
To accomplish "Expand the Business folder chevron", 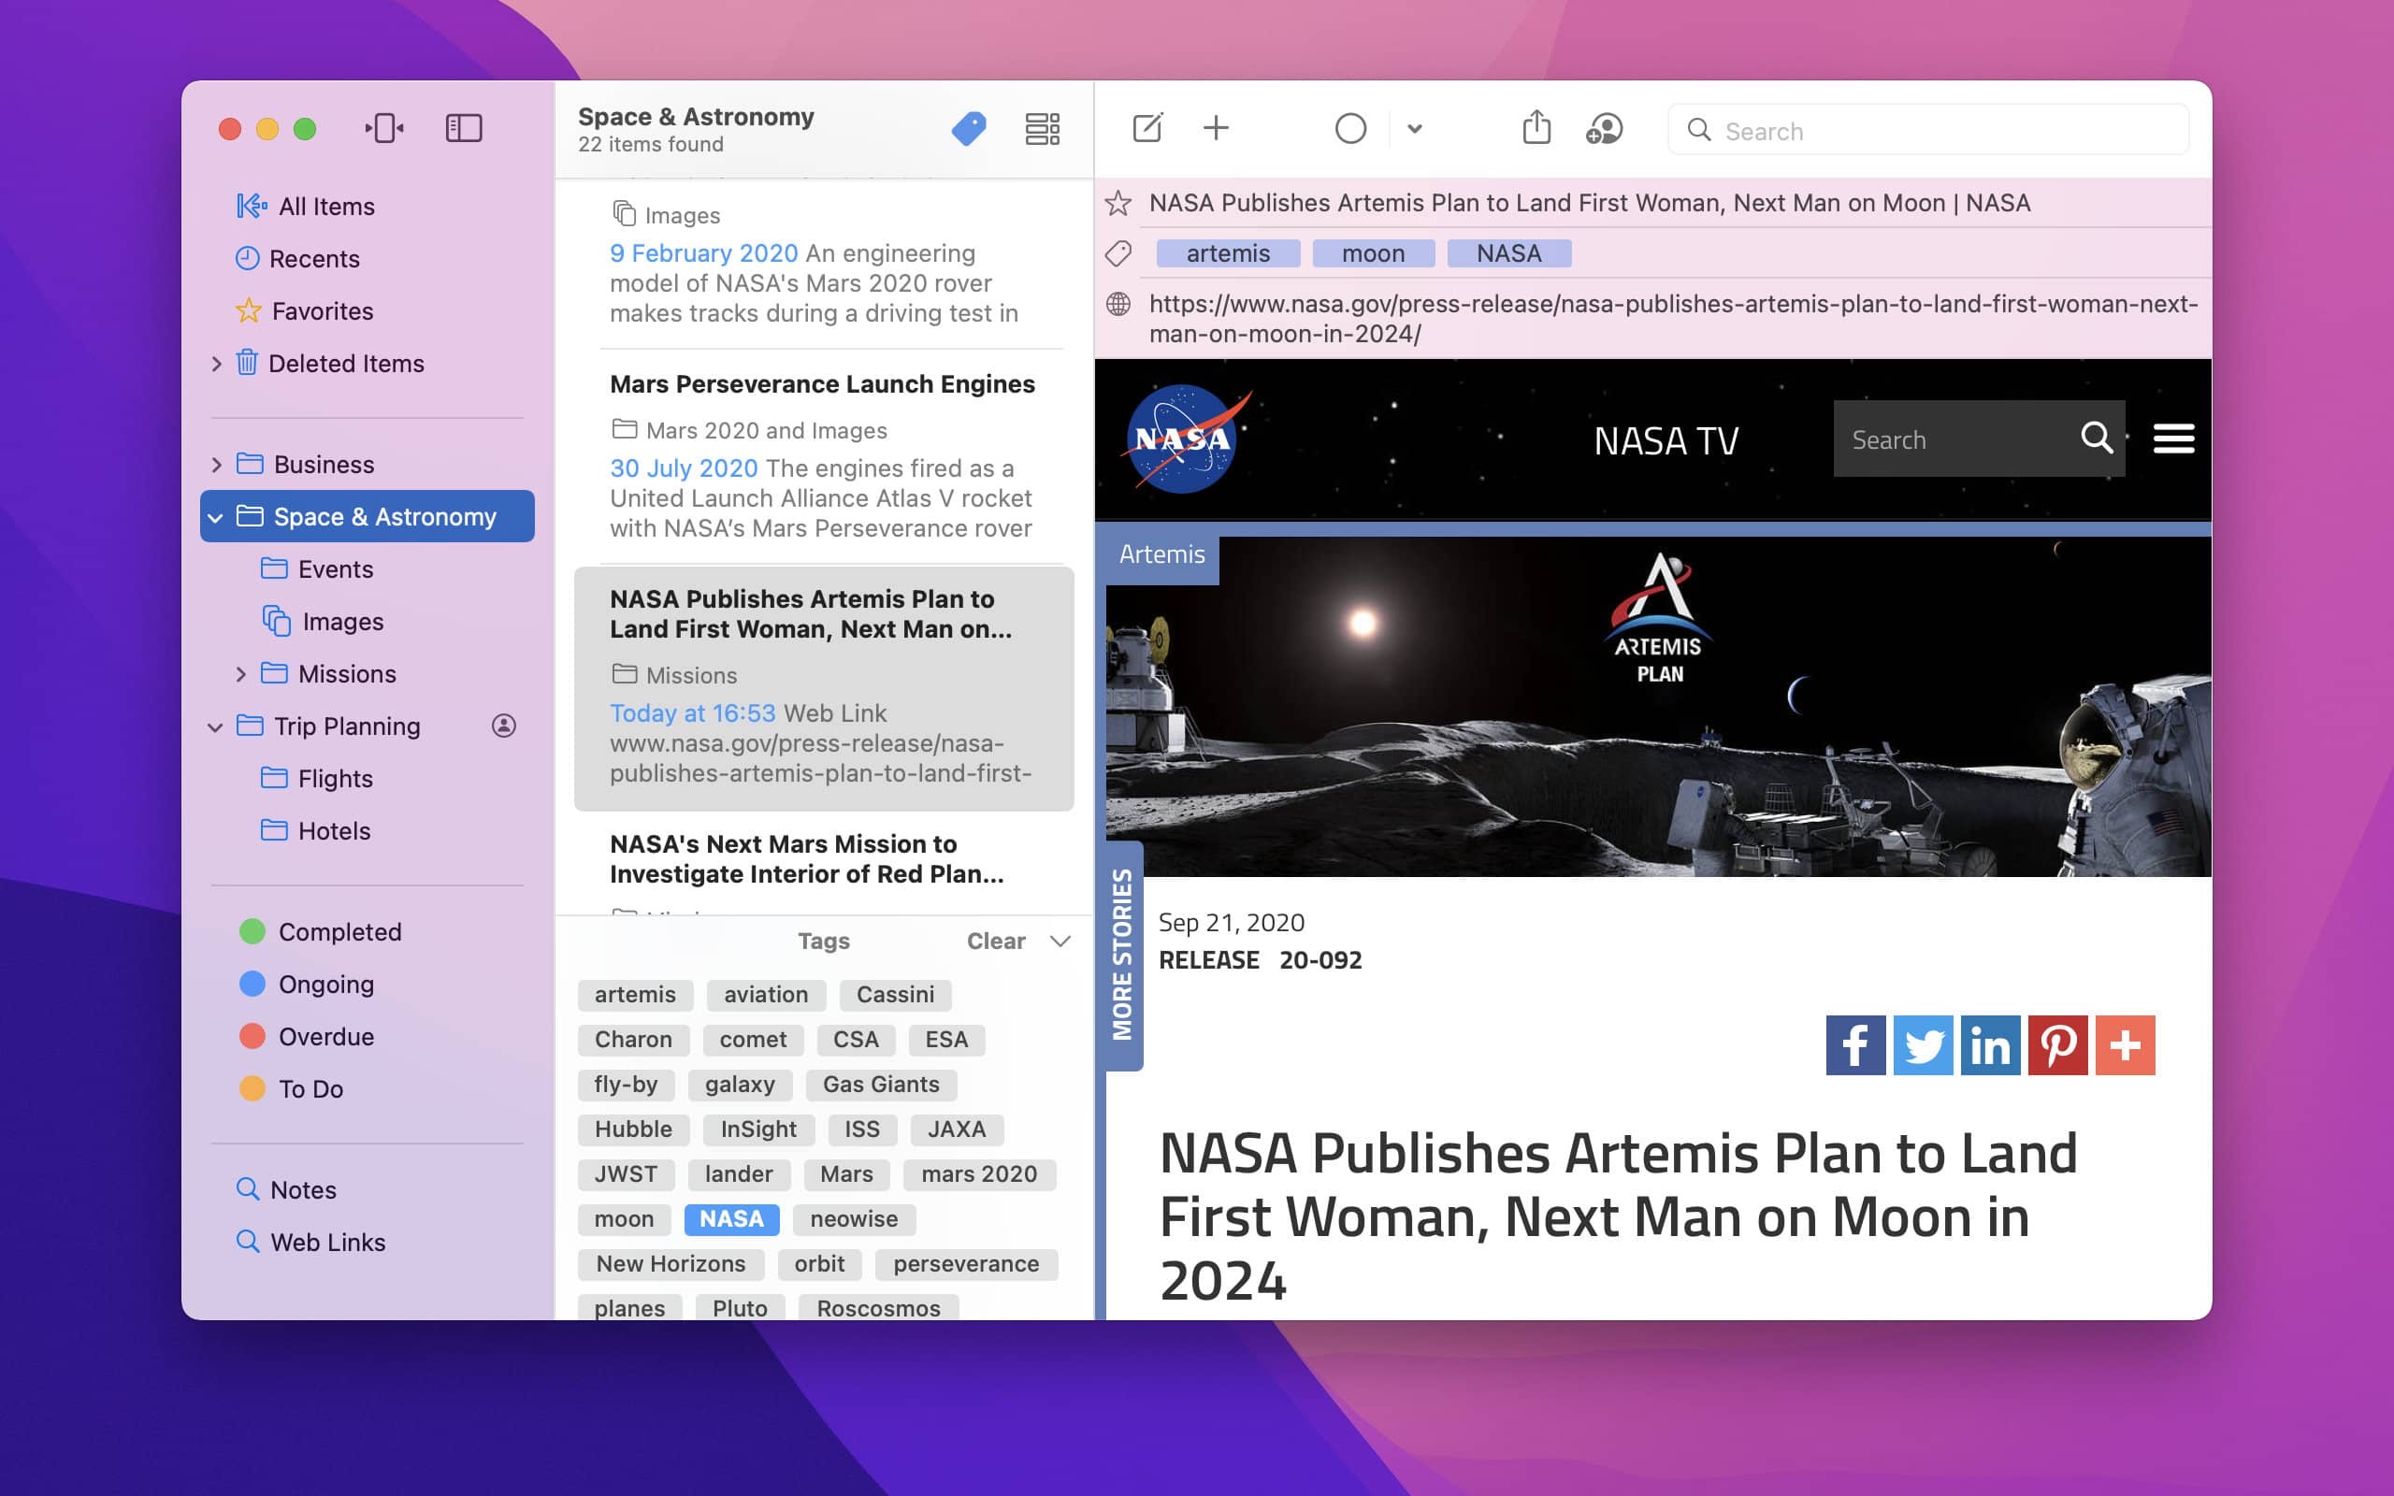I will click(217, 464).
